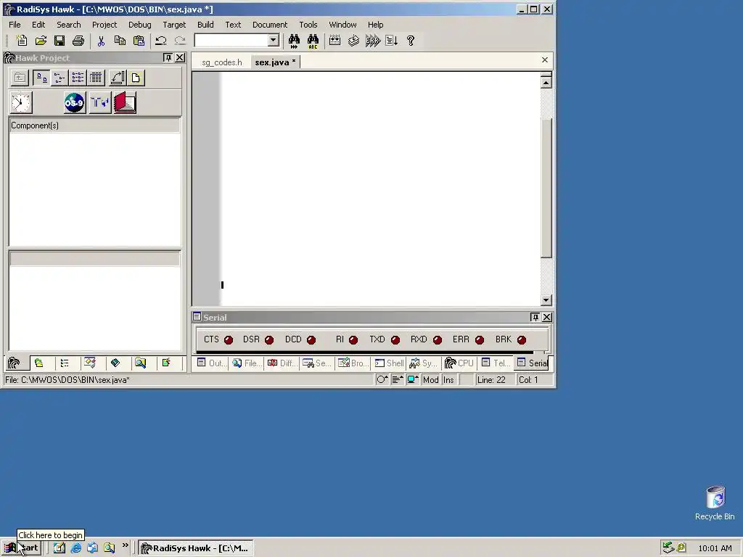
Task: Click into the toolbar search text field
Action: pyautogui.click(x=231, y=41)
